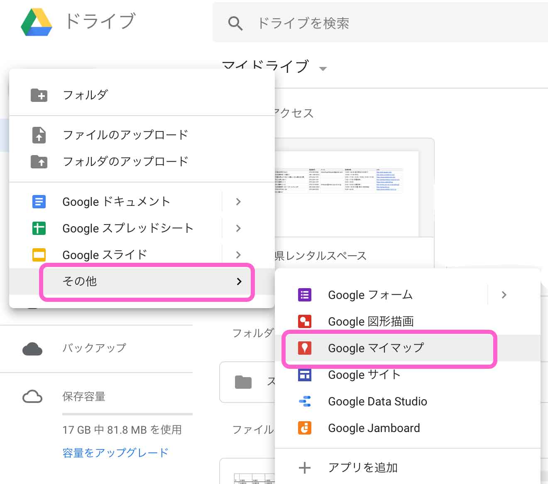Click the Google Sites icon
Viewport: 548px width, 484px height.
(x=305, y=375)
